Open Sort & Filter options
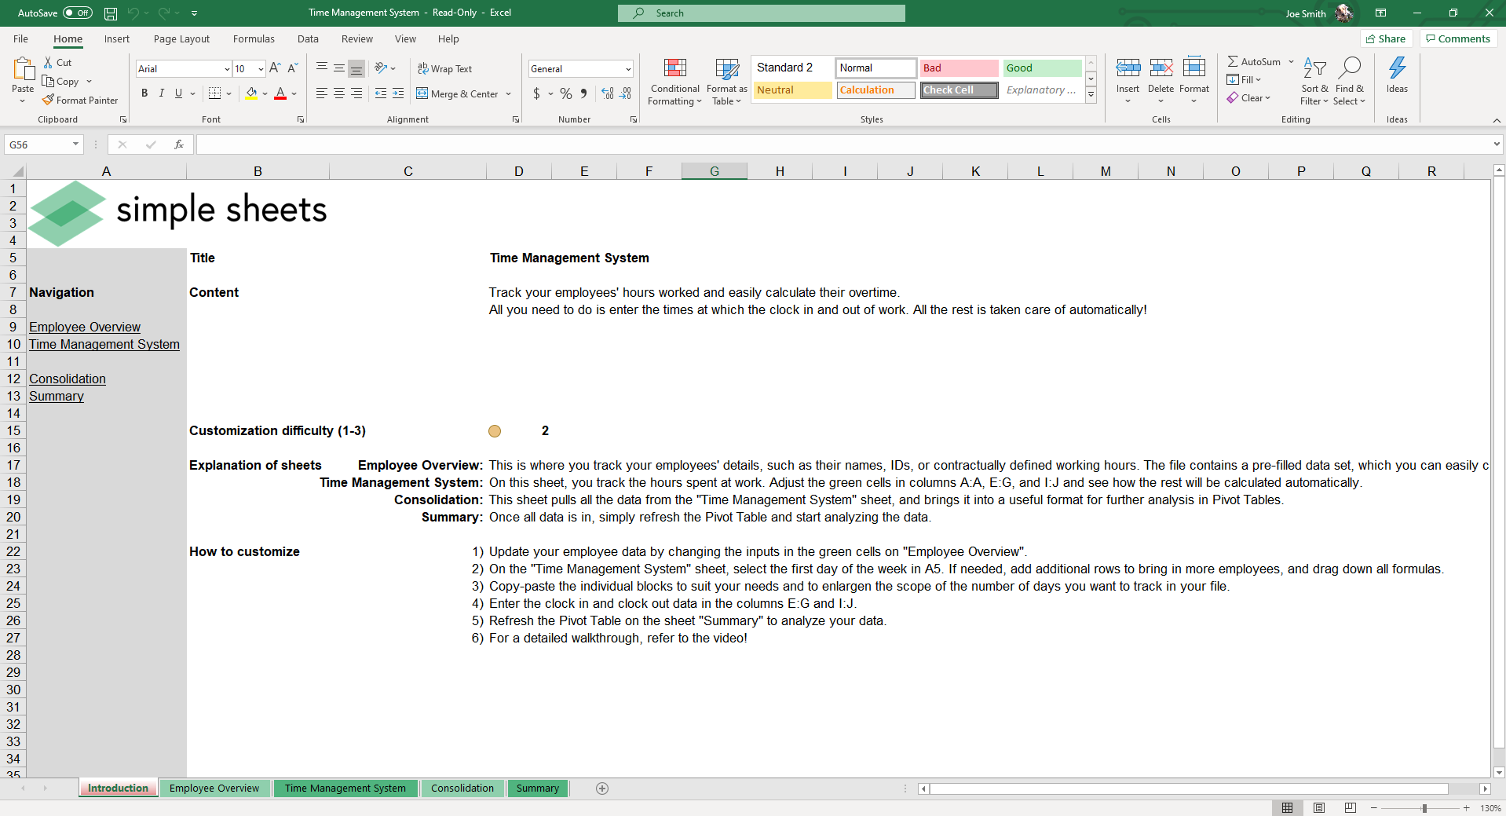This screenshot has height=816, width=1506. pyautogui.click(x=1314, y=82)
